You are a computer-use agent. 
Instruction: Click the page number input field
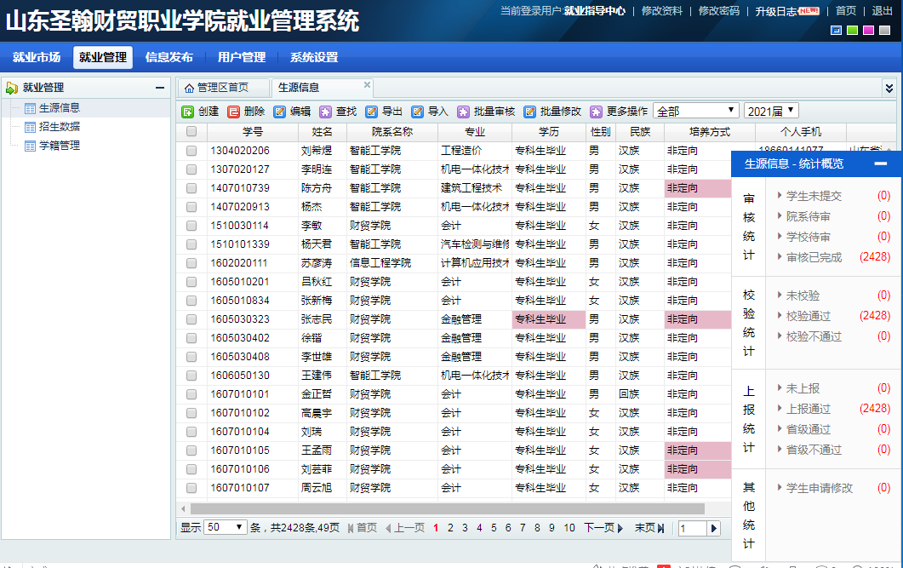point(692,529)
